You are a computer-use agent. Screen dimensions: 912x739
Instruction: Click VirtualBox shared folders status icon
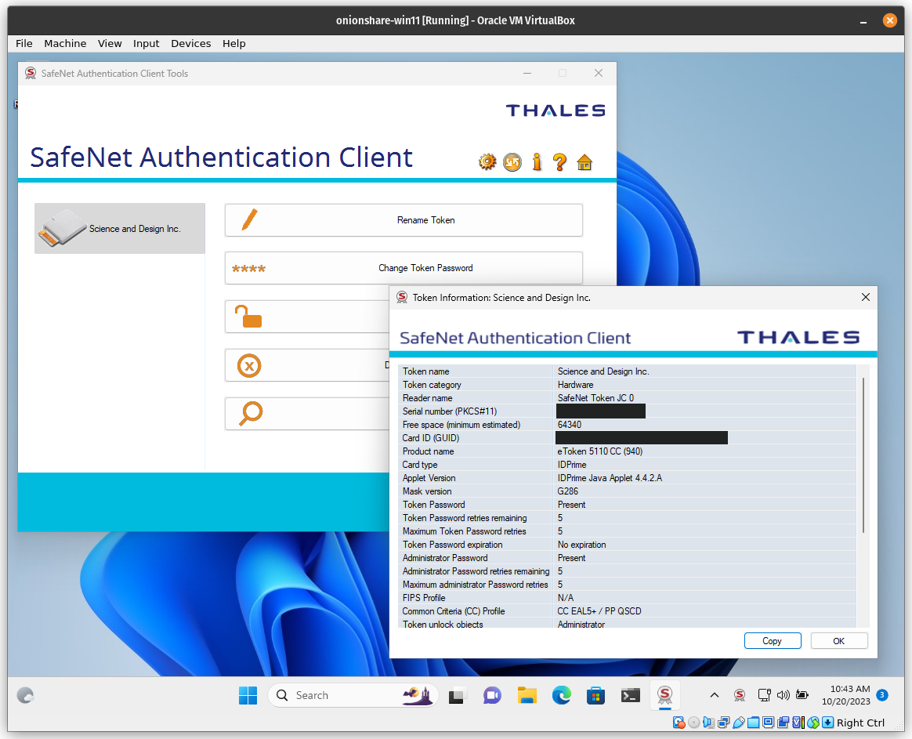753,723
